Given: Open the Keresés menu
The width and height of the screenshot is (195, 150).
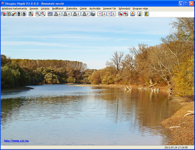Looking at the screenshot, I should (x=34, y=9).
